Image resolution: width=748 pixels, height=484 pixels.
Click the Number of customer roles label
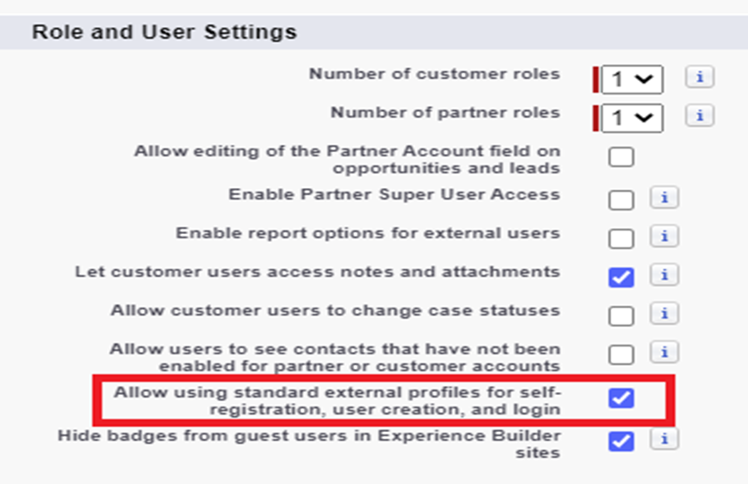pyautogui.click(x=434, y=75)
